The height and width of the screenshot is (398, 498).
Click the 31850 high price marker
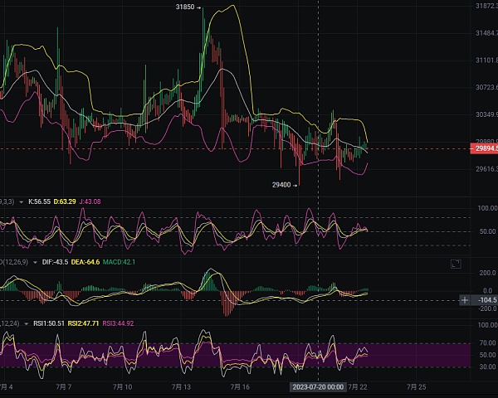[187, 7]
